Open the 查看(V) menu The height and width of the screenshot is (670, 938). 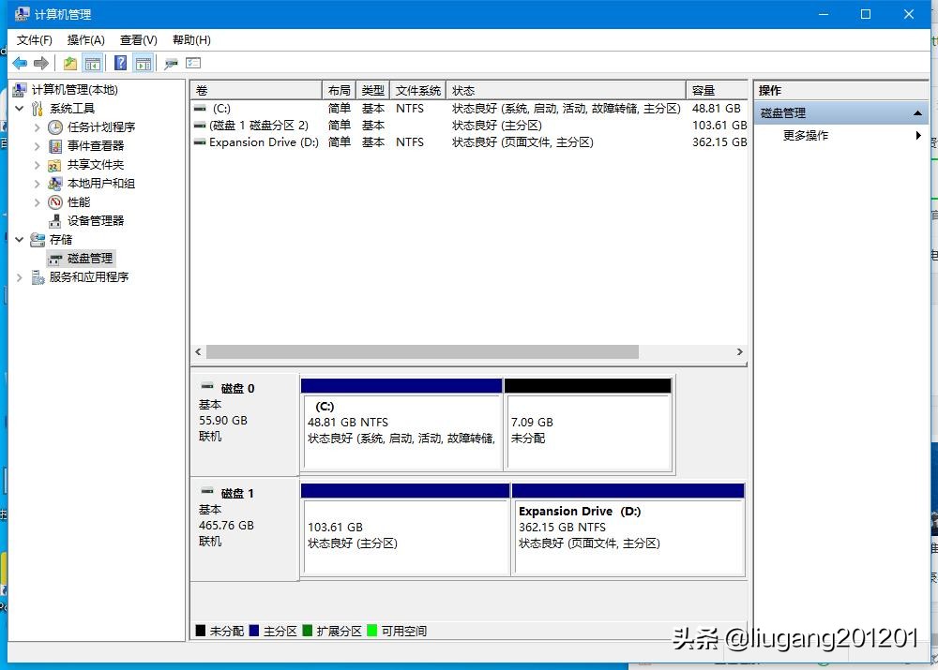(138, 39)
